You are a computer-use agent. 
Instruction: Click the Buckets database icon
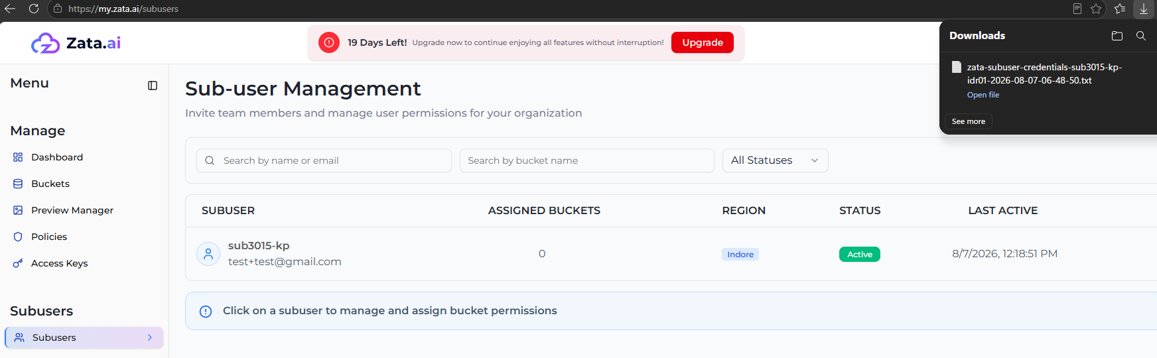tap(18, 184)
